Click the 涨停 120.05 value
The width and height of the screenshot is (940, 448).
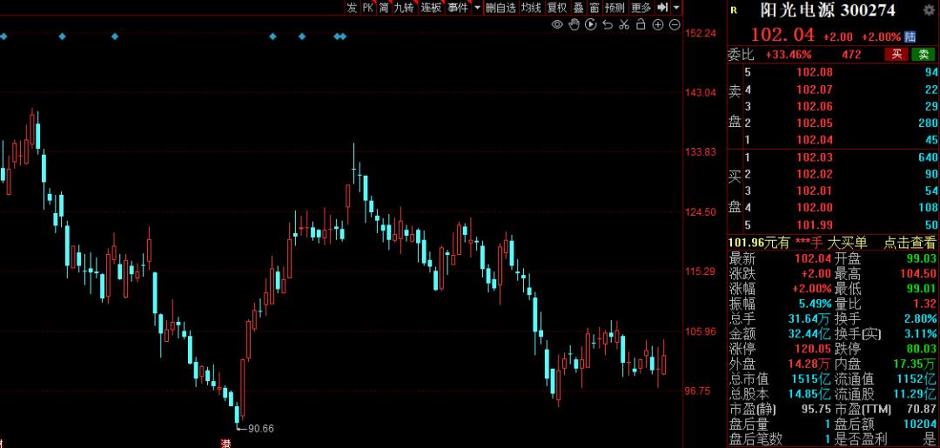pos(813,349)
